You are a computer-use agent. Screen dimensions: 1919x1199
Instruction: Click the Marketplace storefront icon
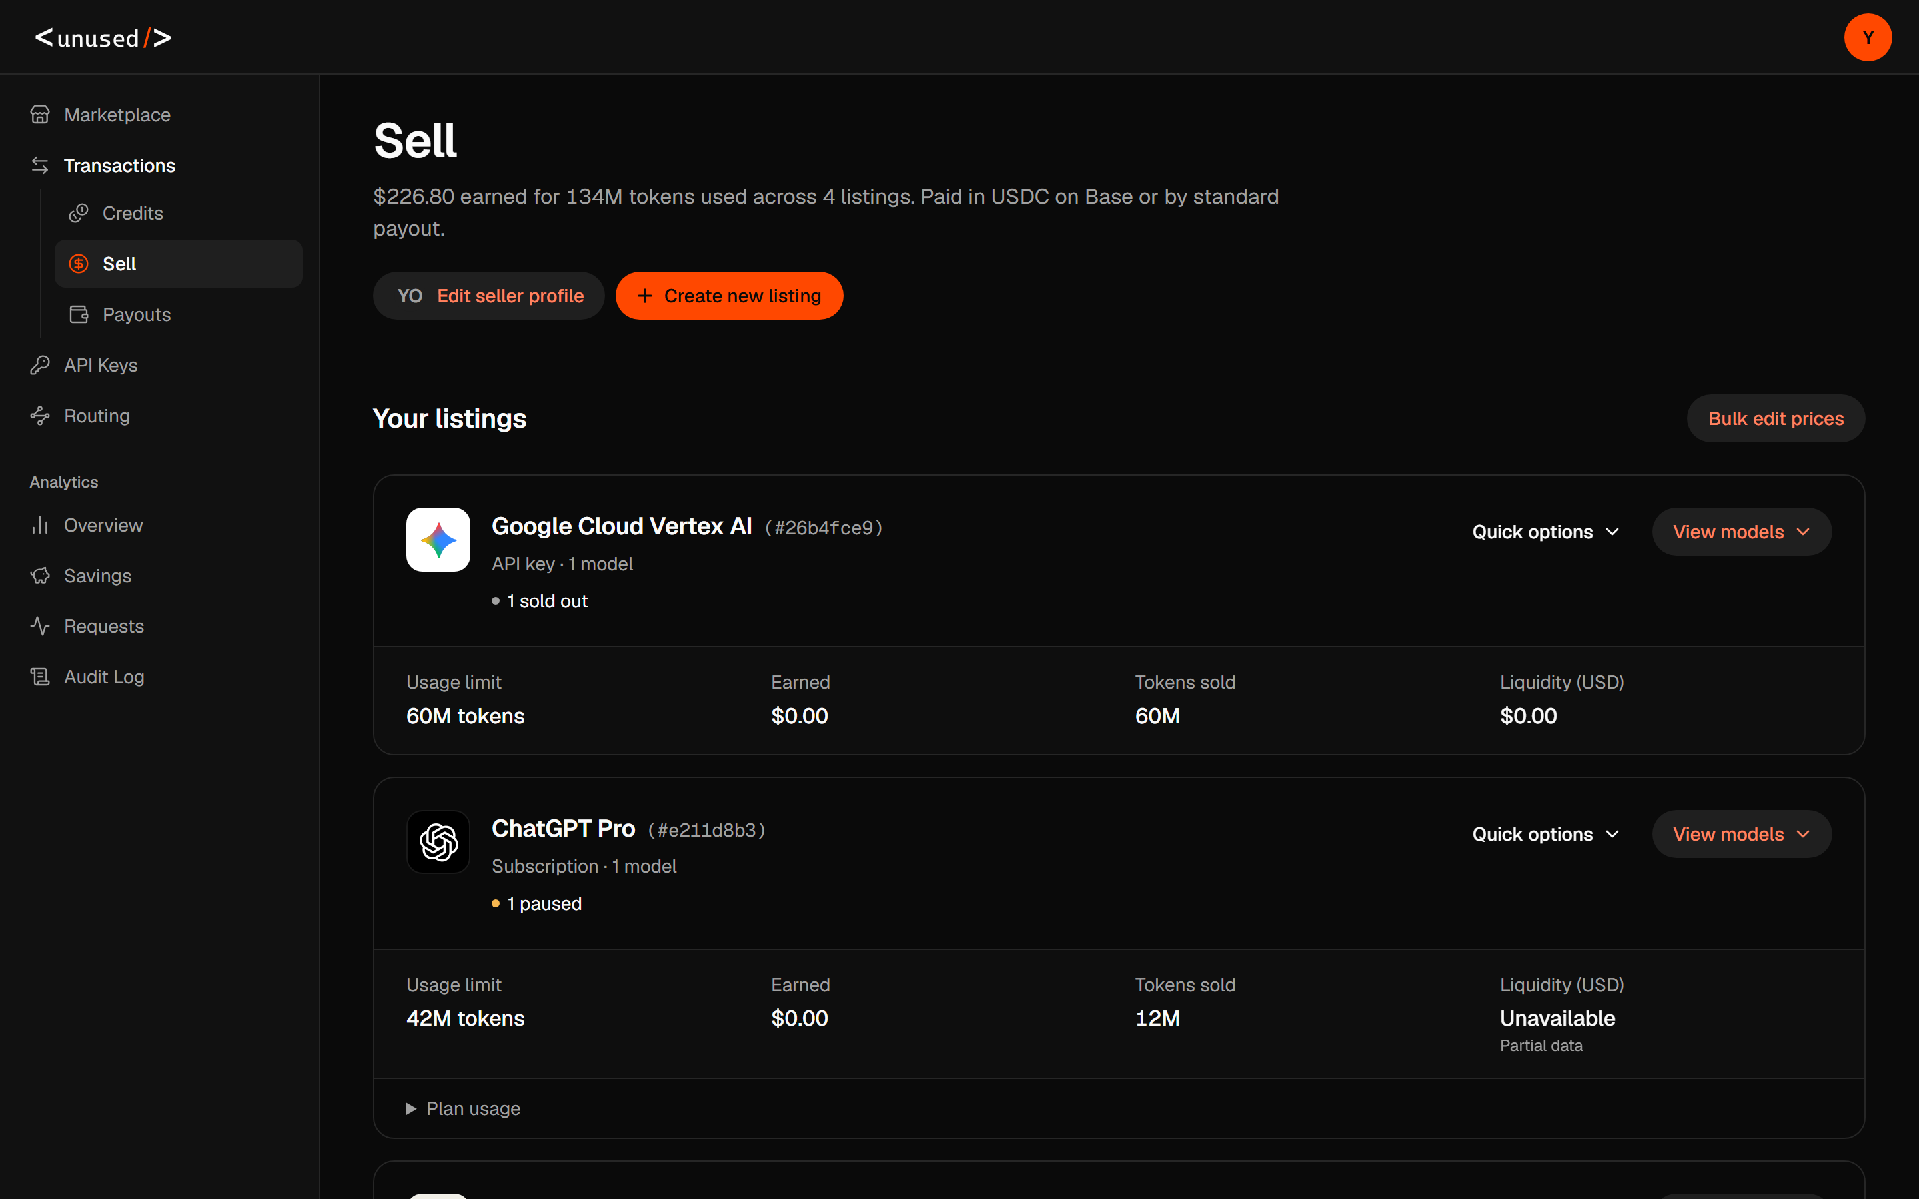pyautogui.click(x=40, y=115)
